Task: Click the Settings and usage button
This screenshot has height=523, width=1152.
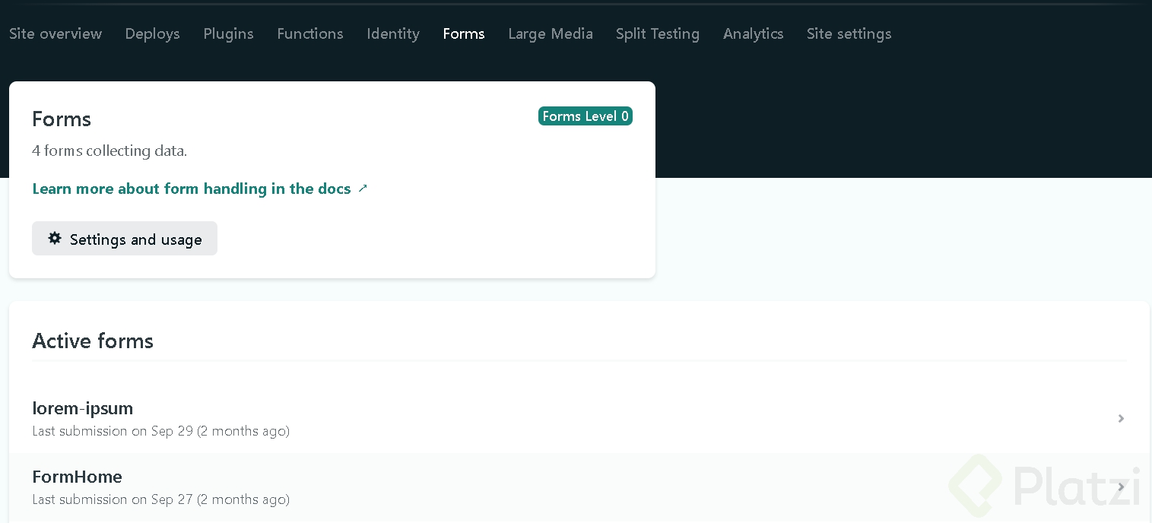Action: tap(125, 239)
